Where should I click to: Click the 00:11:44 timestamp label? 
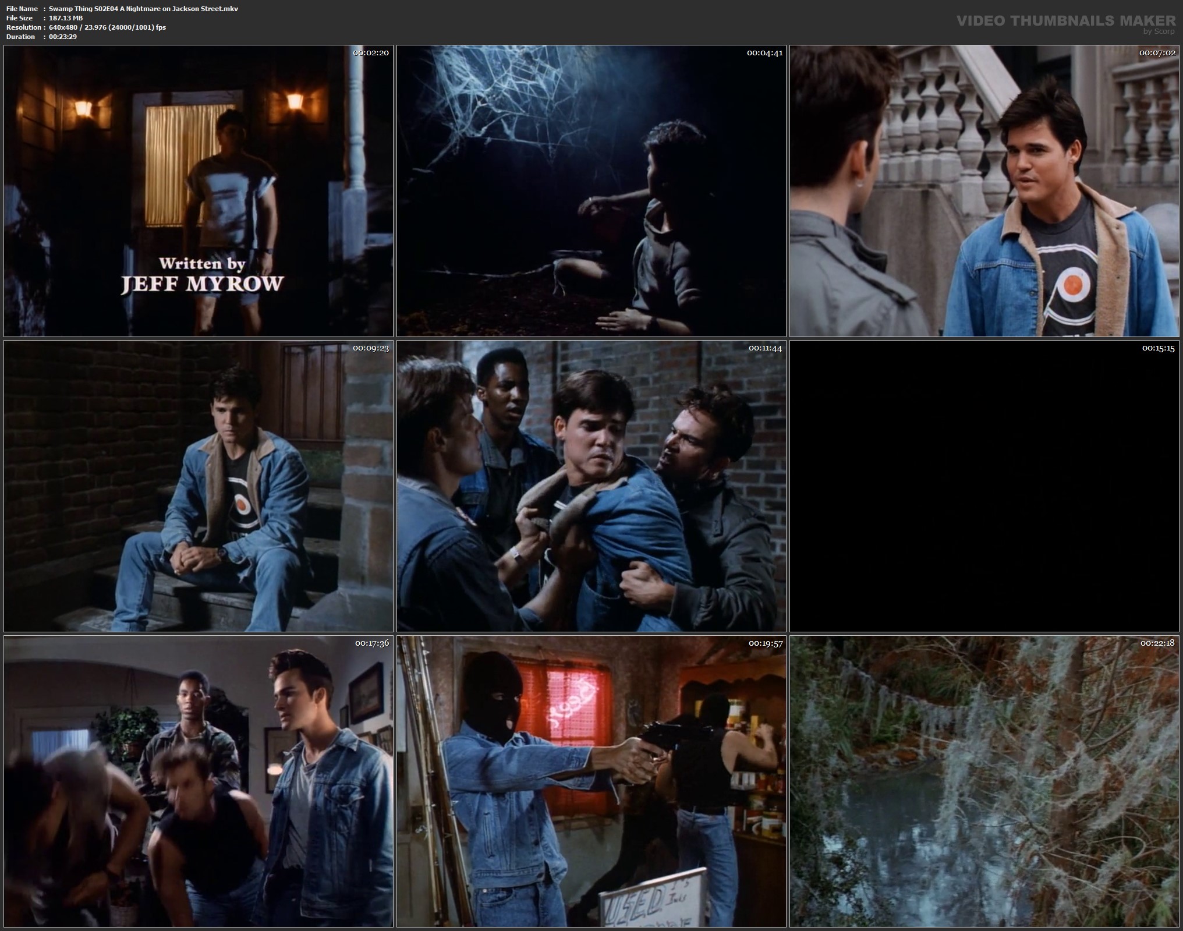tap(765, 348)
